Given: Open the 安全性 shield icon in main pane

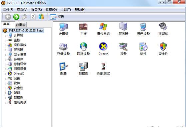Looking at the screenshot, I should (163, 46).
